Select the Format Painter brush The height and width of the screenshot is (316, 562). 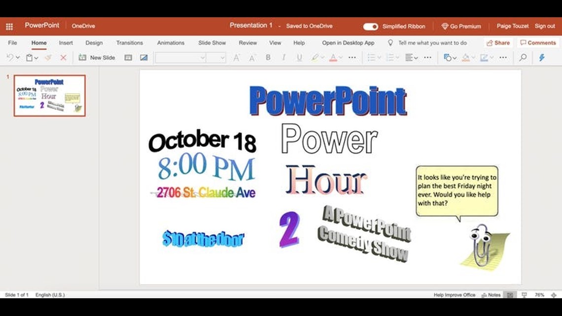click(x=48, y=57)
